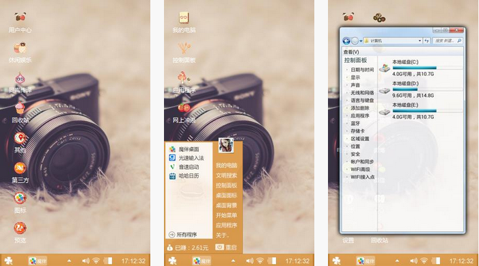
Task: Open the 第三方 orange desktop icon
Action: pyautogui.click(x=20, y=168)
